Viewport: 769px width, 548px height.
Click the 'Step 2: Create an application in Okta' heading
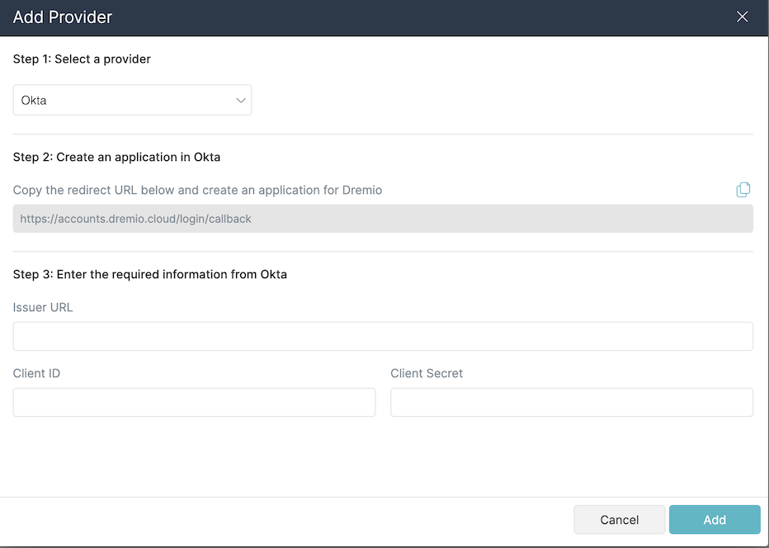(116, 157)
